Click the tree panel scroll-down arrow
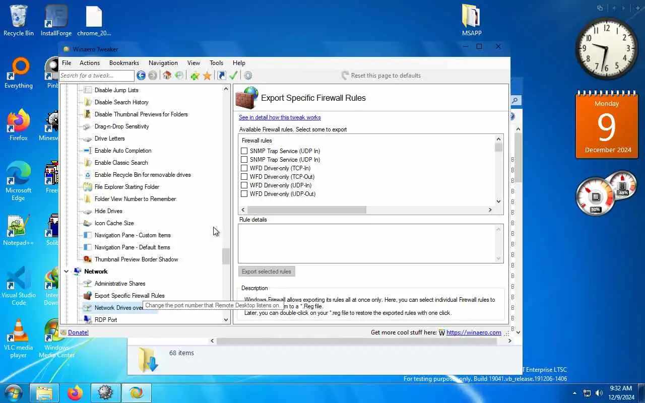This screenshot has height=403, width=645. pos(226,320)
